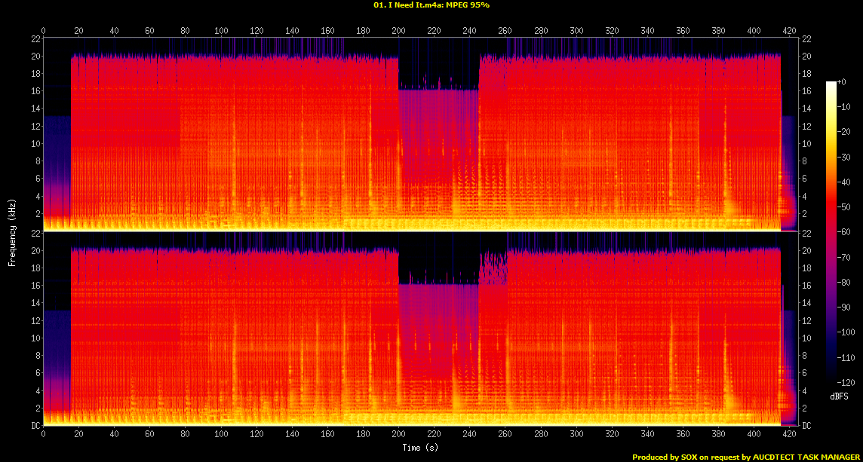Select the "-20" value on the color scale
863x462 pixels.
pos(843,131)
